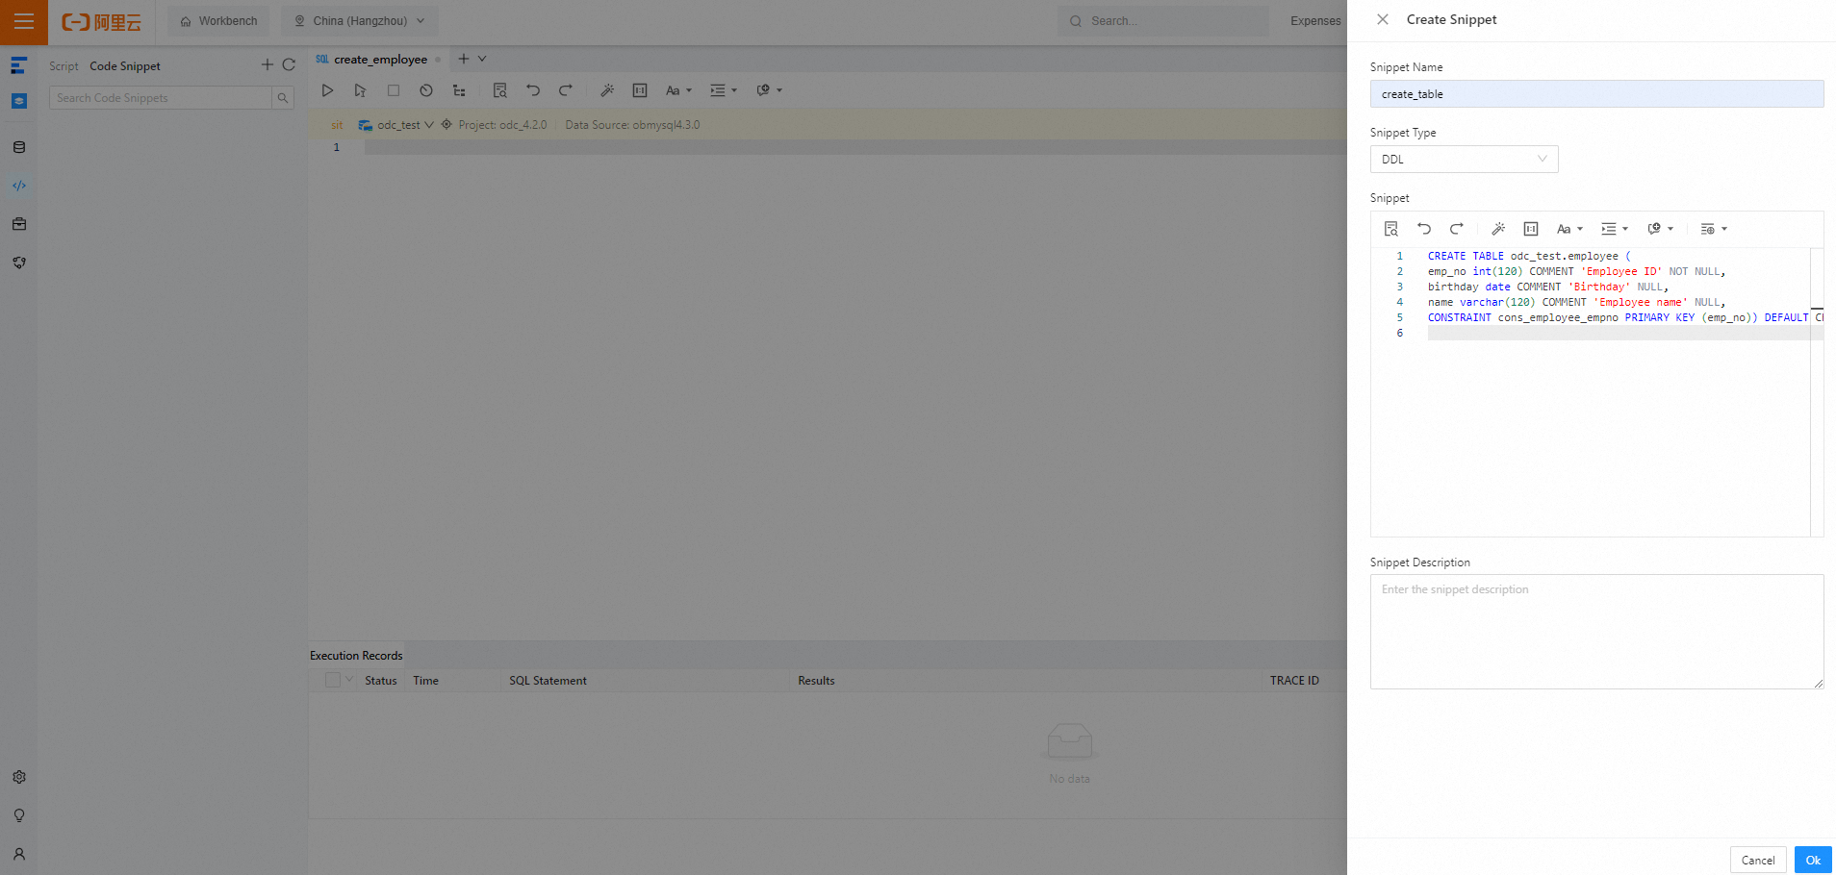Click find icon in snippet editor toolbar
This screenshot has width=1836, height=875.
click(x=1391, y=229)
